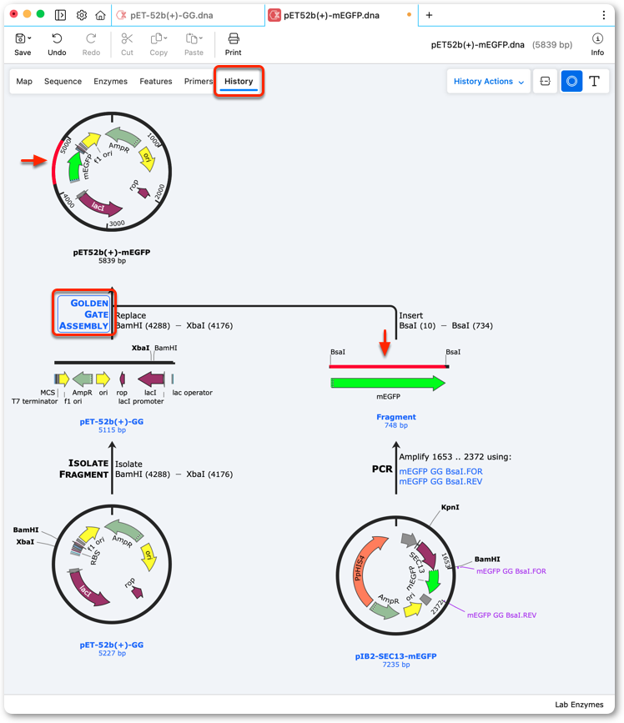Viewport: 624px width, 723px height.
Task: Click the purple mEGFP GG BsaI.FOR map label
Action: (x=511, y=571)
